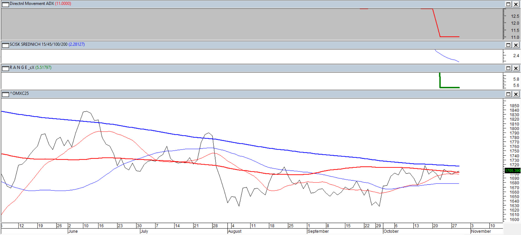521x235 pixels.
Task: Click the 1800 level on the price axis
Action: click(514, 129)
